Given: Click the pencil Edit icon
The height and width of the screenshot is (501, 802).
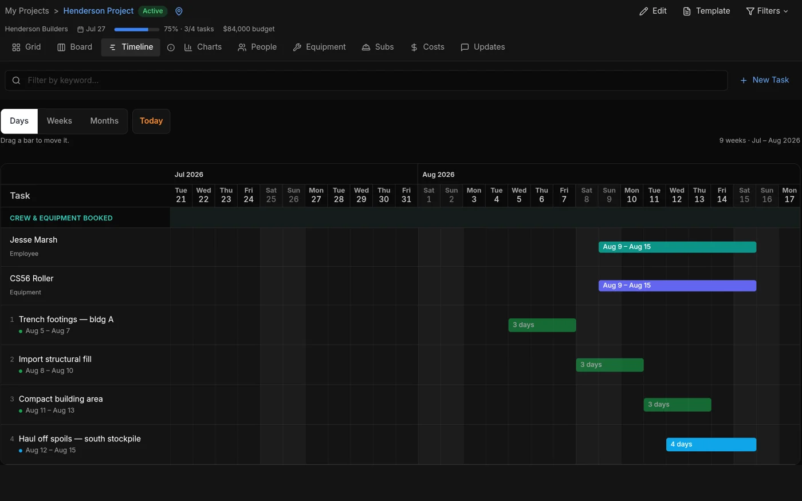Looking at the screenshot, I should (644, 11).
